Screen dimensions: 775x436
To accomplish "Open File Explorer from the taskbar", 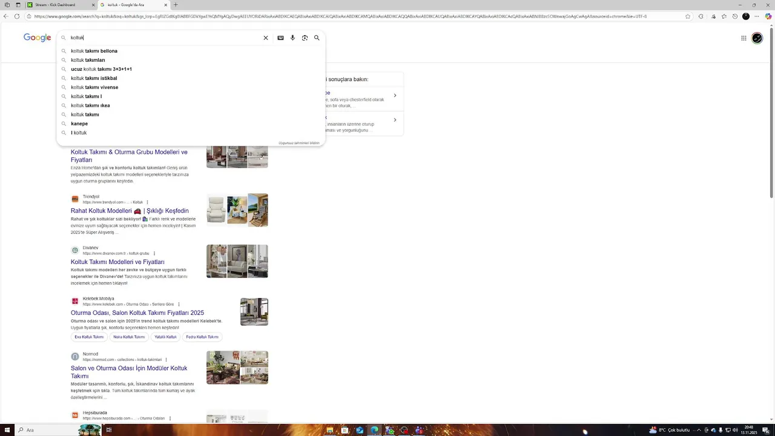I will click(329, 430).
